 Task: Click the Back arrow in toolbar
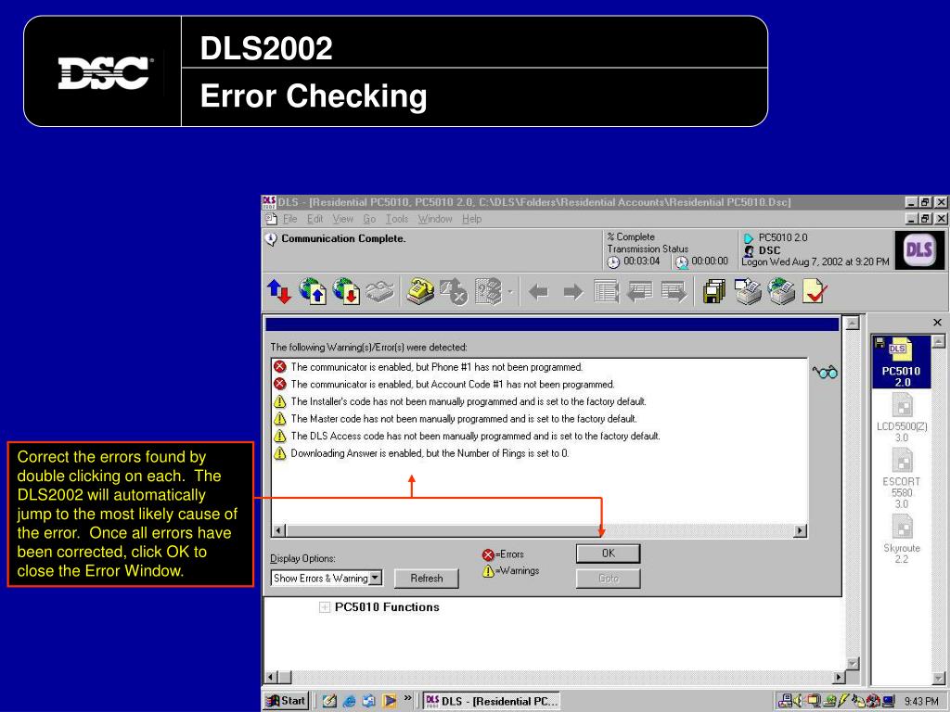coord(538,292)
